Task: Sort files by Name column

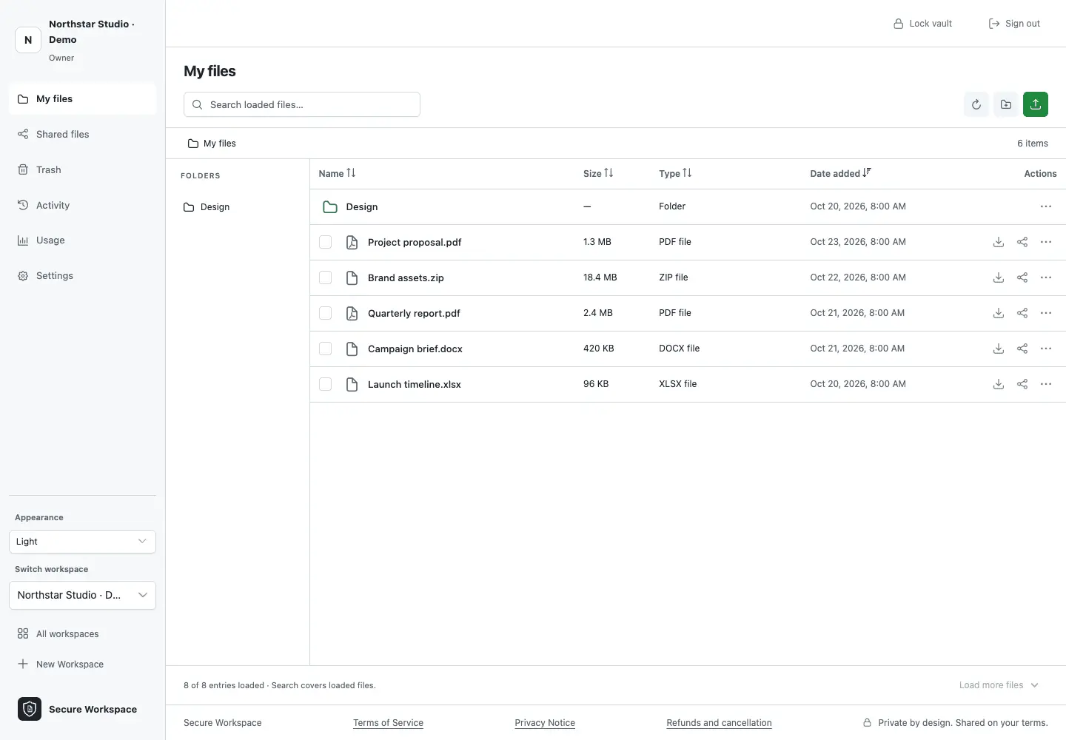Action: click(x=337, y=173)
